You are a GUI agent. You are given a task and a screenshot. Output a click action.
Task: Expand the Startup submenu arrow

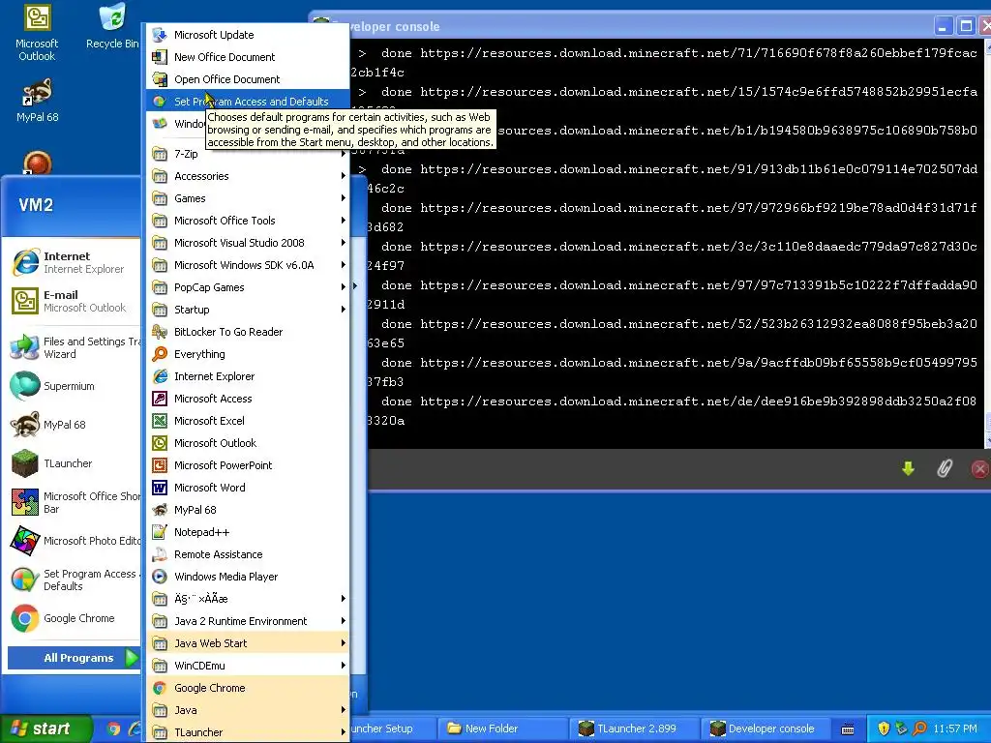click(x=344, y=309)
